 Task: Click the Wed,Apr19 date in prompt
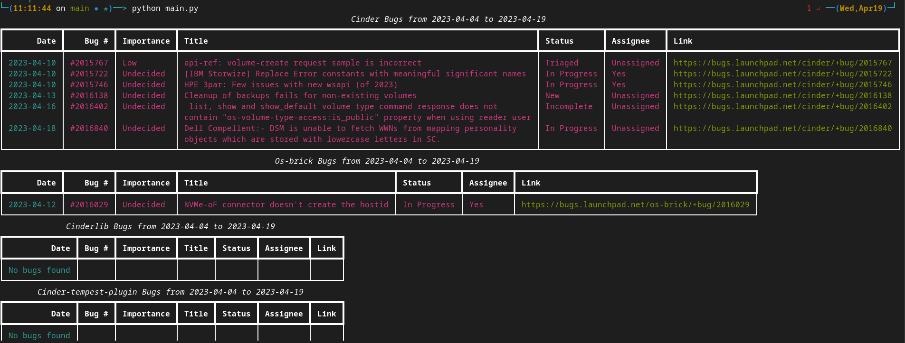click(x=861, y=8)
